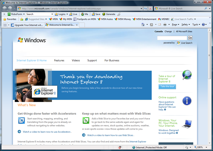Switch to the Upgrade Your Internet tab
The height and width of the screenshot is (151, 213).
pyautogui.click(x=27, y=25)
